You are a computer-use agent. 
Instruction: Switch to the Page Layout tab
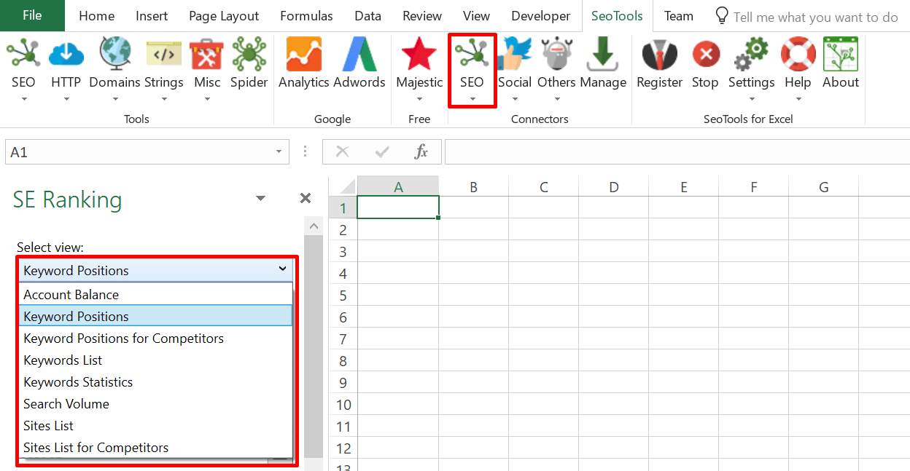224,16
